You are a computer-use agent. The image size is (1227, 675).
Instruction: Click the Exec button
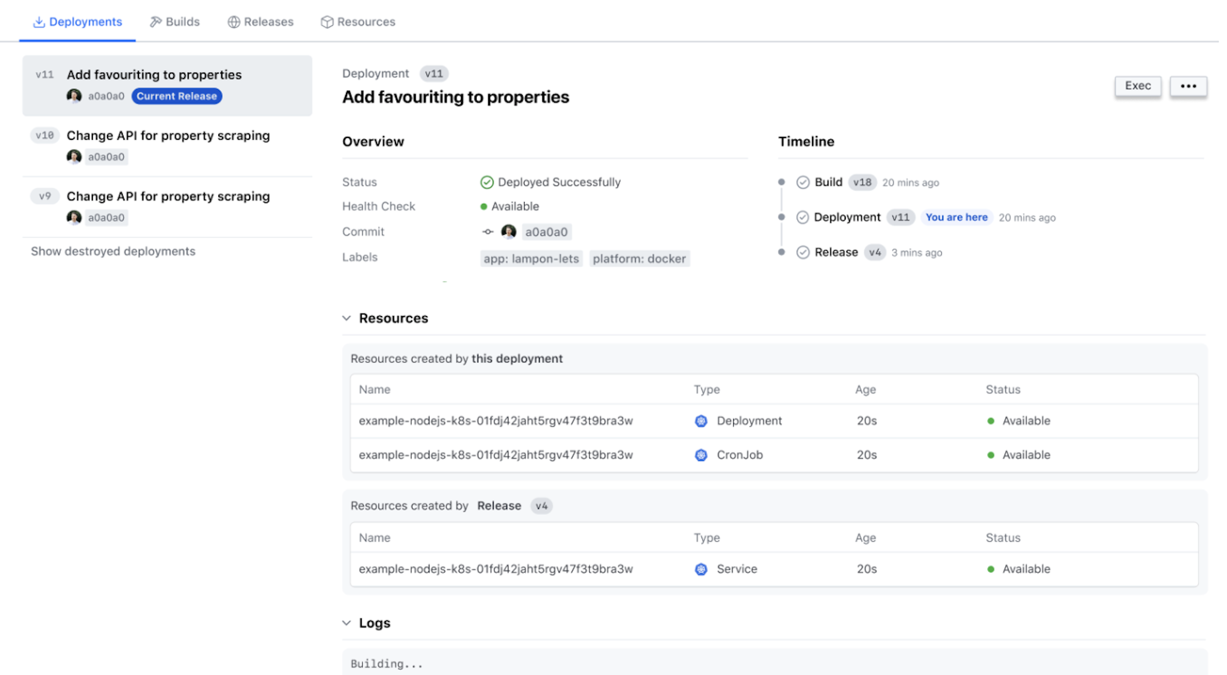point(1138,85)
